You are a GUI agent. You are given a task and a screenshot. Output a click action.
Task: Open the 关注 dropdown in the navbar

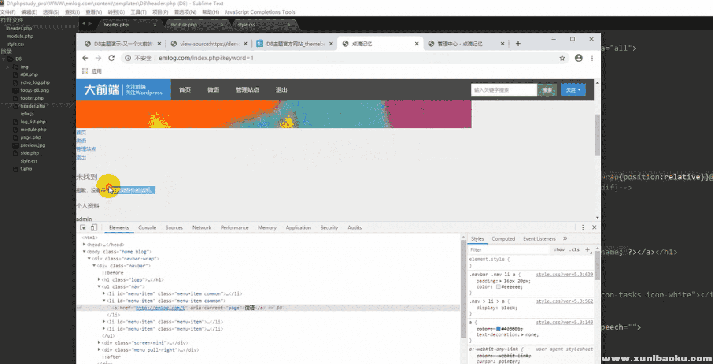coord(573,90)
